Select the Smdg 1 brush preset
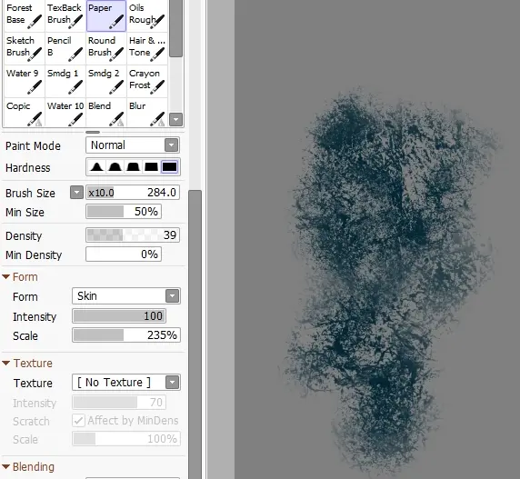The image size is (520, 479). [x=65, y=81]
